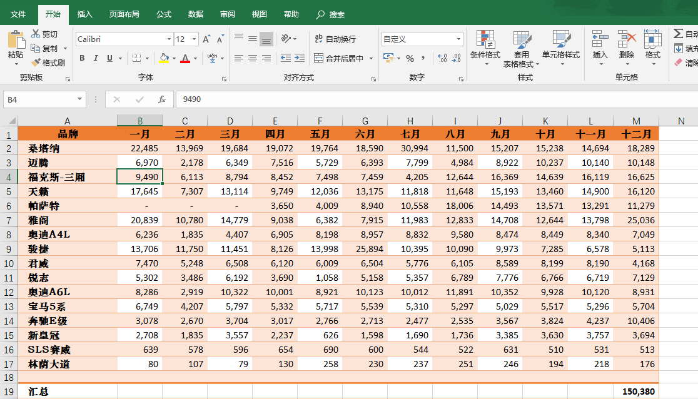The image size is (698, 399).
Task: Switch to the 审阅 review tab
Action: [x=228, y=14]
